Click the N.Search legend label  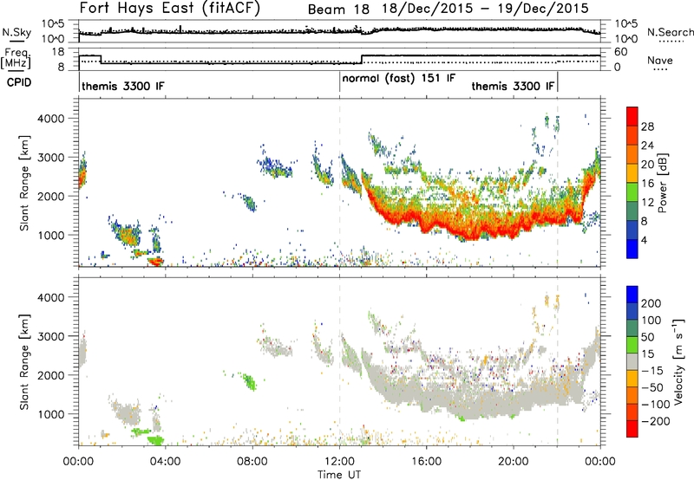click(x=670, y=32)
